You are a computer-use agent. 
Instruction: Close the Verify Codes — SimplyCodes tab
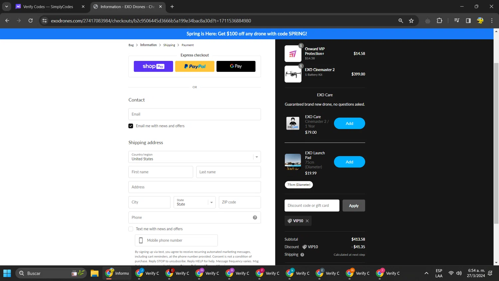click(83, 7)
